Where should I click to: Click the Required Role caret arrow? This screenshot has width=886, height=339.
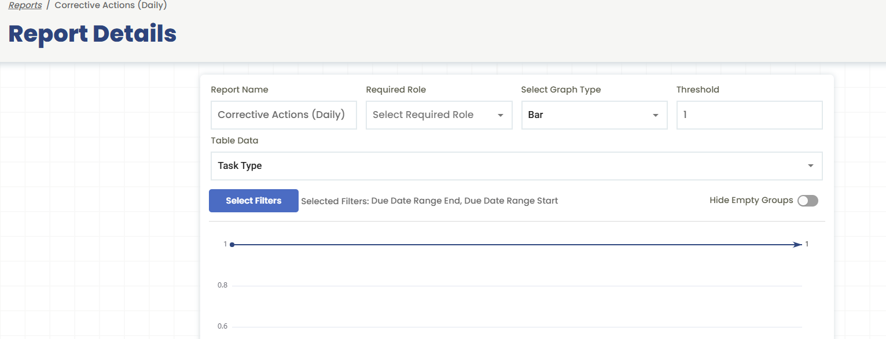coord(501,115)
